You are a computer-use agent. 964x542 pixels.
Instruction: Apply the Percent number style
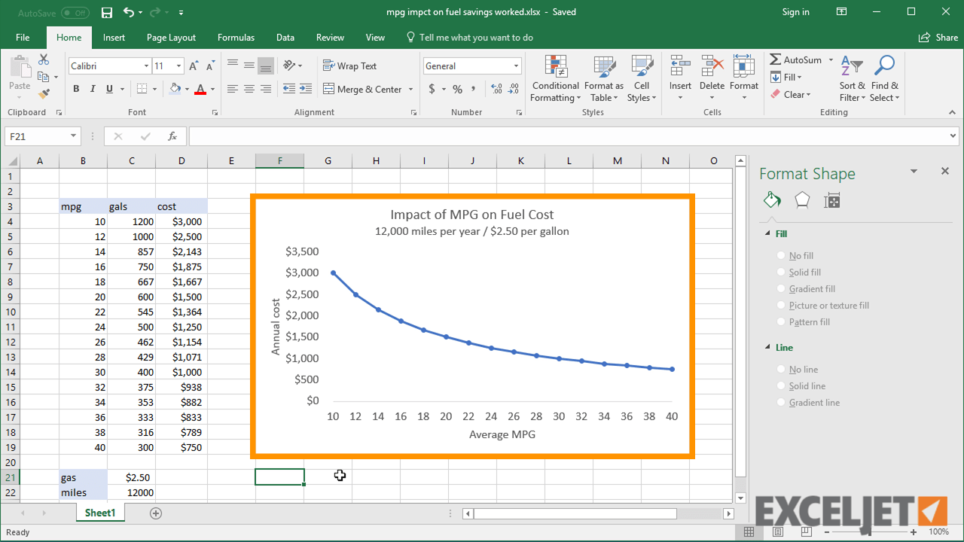click(x=456, y=88)
